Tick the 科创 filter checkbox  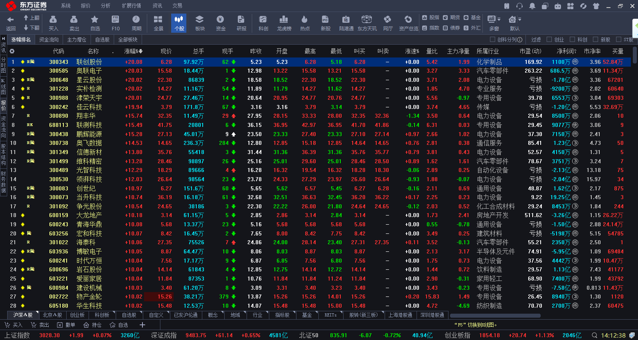(572, 40)
